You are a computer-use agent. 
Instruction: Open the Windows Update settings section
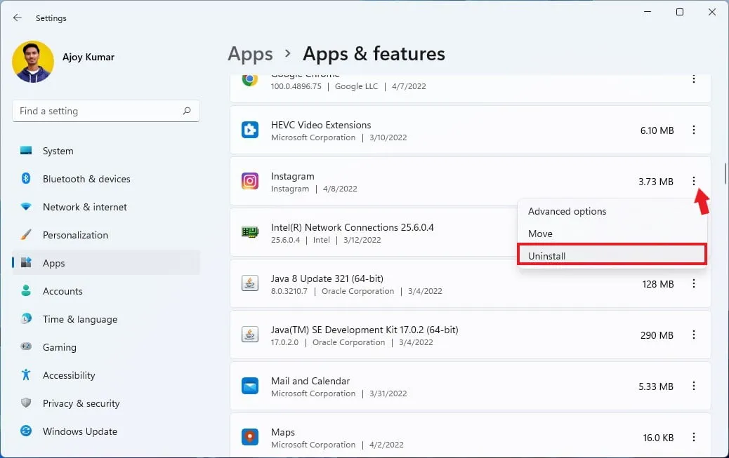(79, 431)
